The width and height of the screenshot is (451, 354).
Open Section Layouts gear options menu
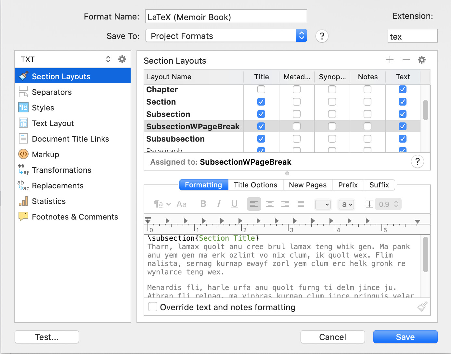(422, 60)
